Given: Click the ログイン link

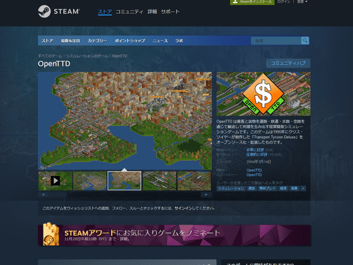Looking at the screenshot, I should click(284, 1).
